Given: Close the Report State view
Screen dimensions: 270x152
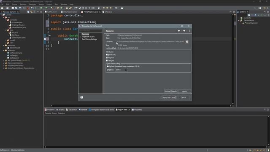Looking at the screenshot, I should point(130,110).
